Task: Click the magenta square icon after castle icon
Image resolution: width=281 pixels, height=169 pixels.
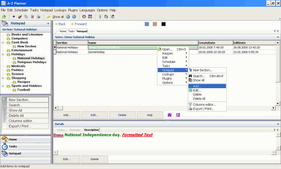Action: tap(178, 115)
